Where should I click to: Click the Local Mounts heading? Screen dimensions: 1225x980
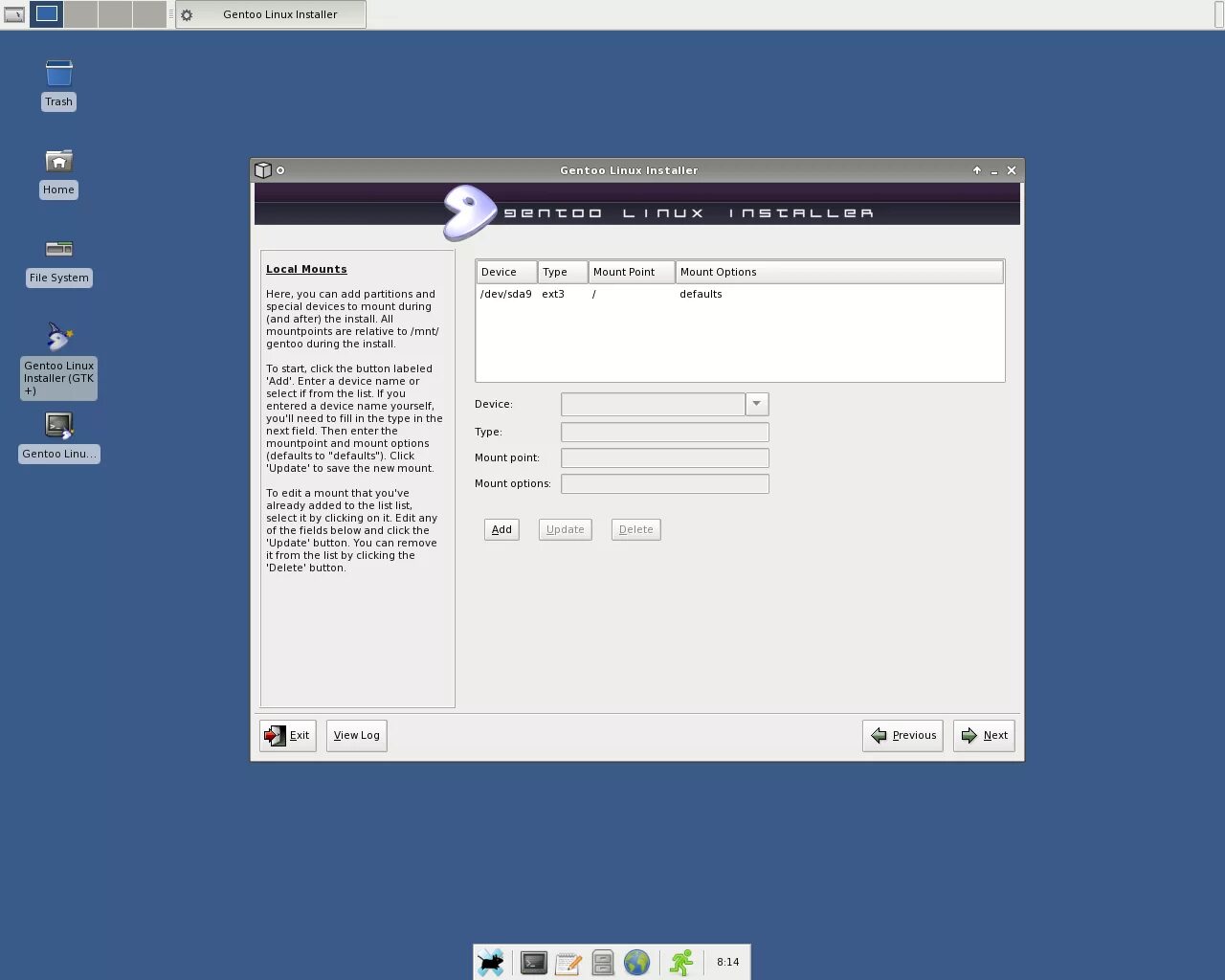[306, 269]
